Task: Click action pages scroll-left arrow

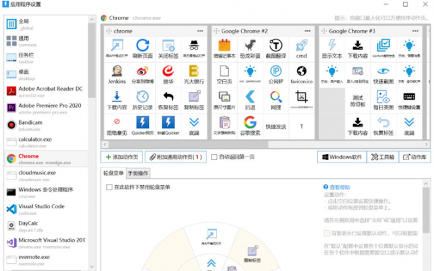Action: pos(105,144)
